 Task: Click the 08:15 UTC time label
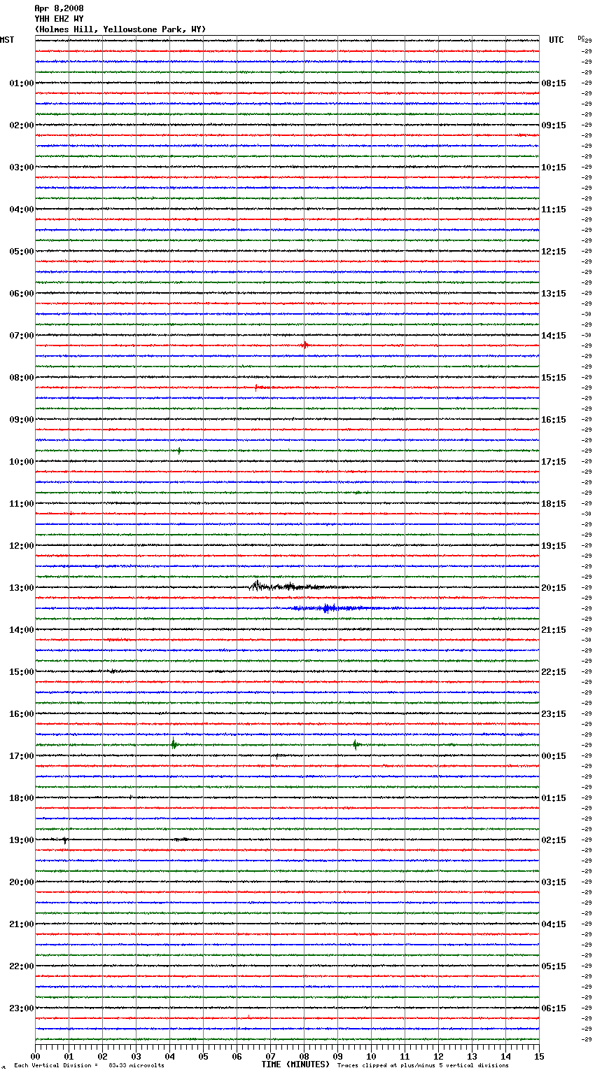click(554, 83)
